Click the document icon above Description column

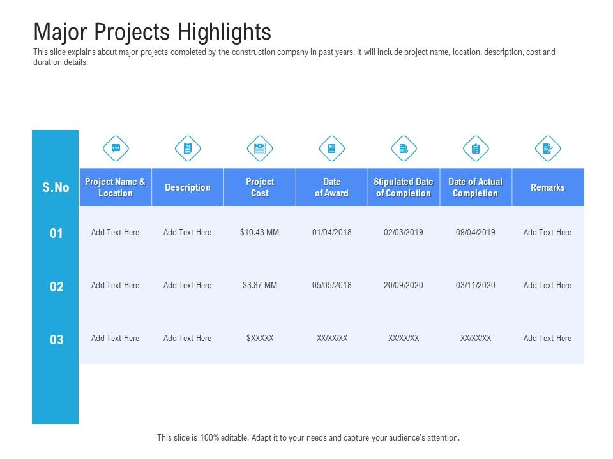coord(188,149)
